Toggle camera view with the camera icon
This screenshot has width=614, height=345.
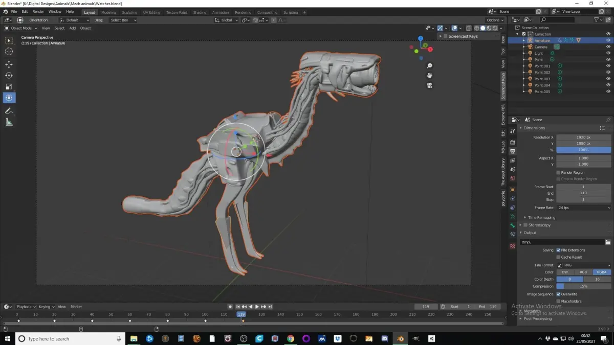point(430,85)
